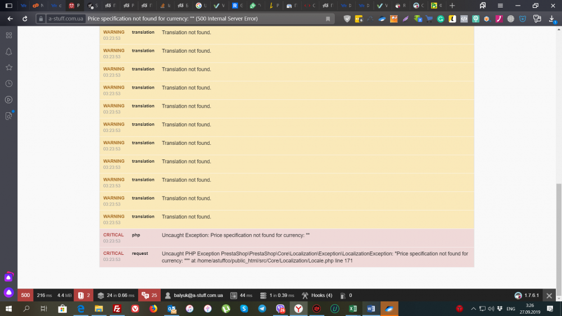
Task: Launch Alice assistant purple circle icon
Action: (8, 292)
